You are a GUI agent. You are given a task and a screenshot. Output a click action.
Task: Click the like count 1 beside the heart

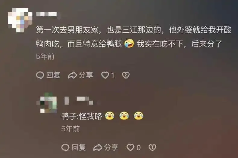click(112, 75)
